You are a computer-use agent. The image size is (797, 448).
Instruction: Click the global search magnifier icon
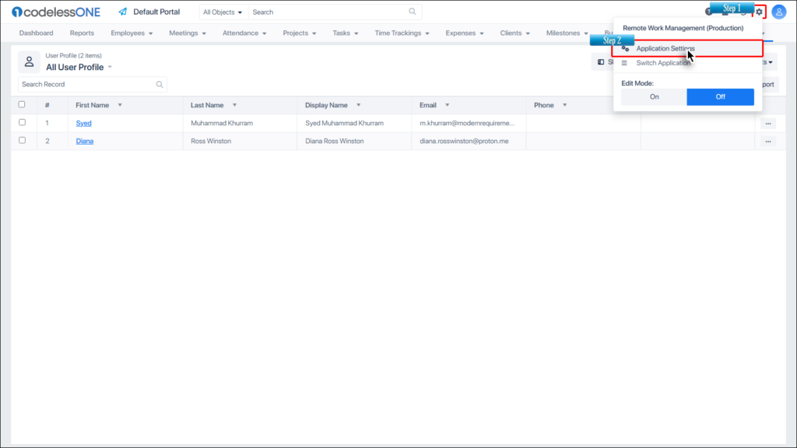tap(413, 12)
